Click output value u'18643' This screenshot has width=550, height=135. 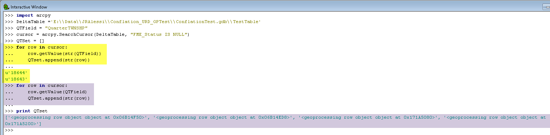pyautogui.click(x=16, y=79)
